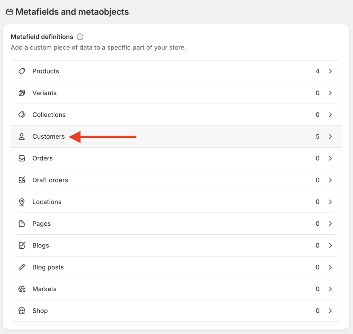Screen dimensions: 353x334
Task: Click the Pages count 0
Action: 317,224
